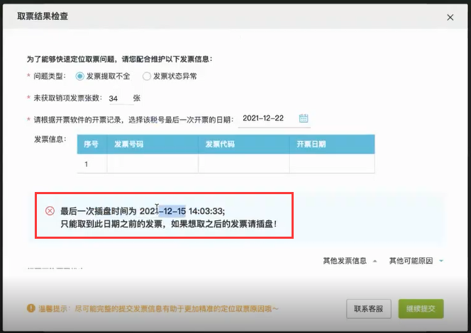Screen dimensions: 471x333
Task: Collapse the 其他发票信息 section
Action: [350, 261]
